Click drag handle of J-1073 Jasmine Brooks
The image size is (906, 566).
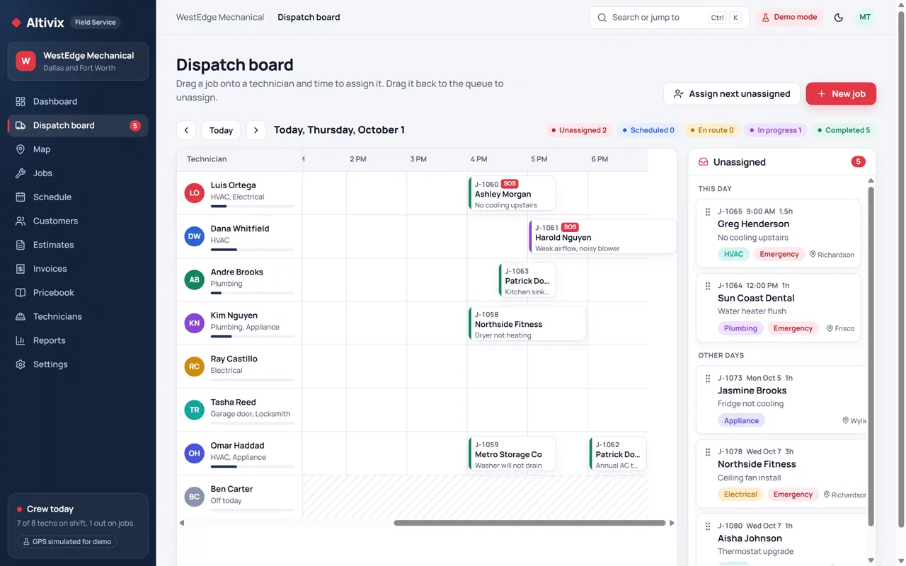pos(708,379)
